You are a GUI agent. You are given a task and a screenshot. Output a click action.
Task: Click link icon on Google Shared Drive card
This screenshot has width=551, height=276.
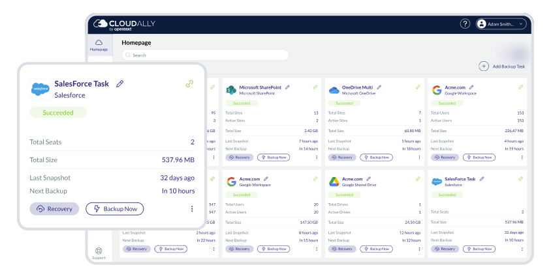point(418,178)
